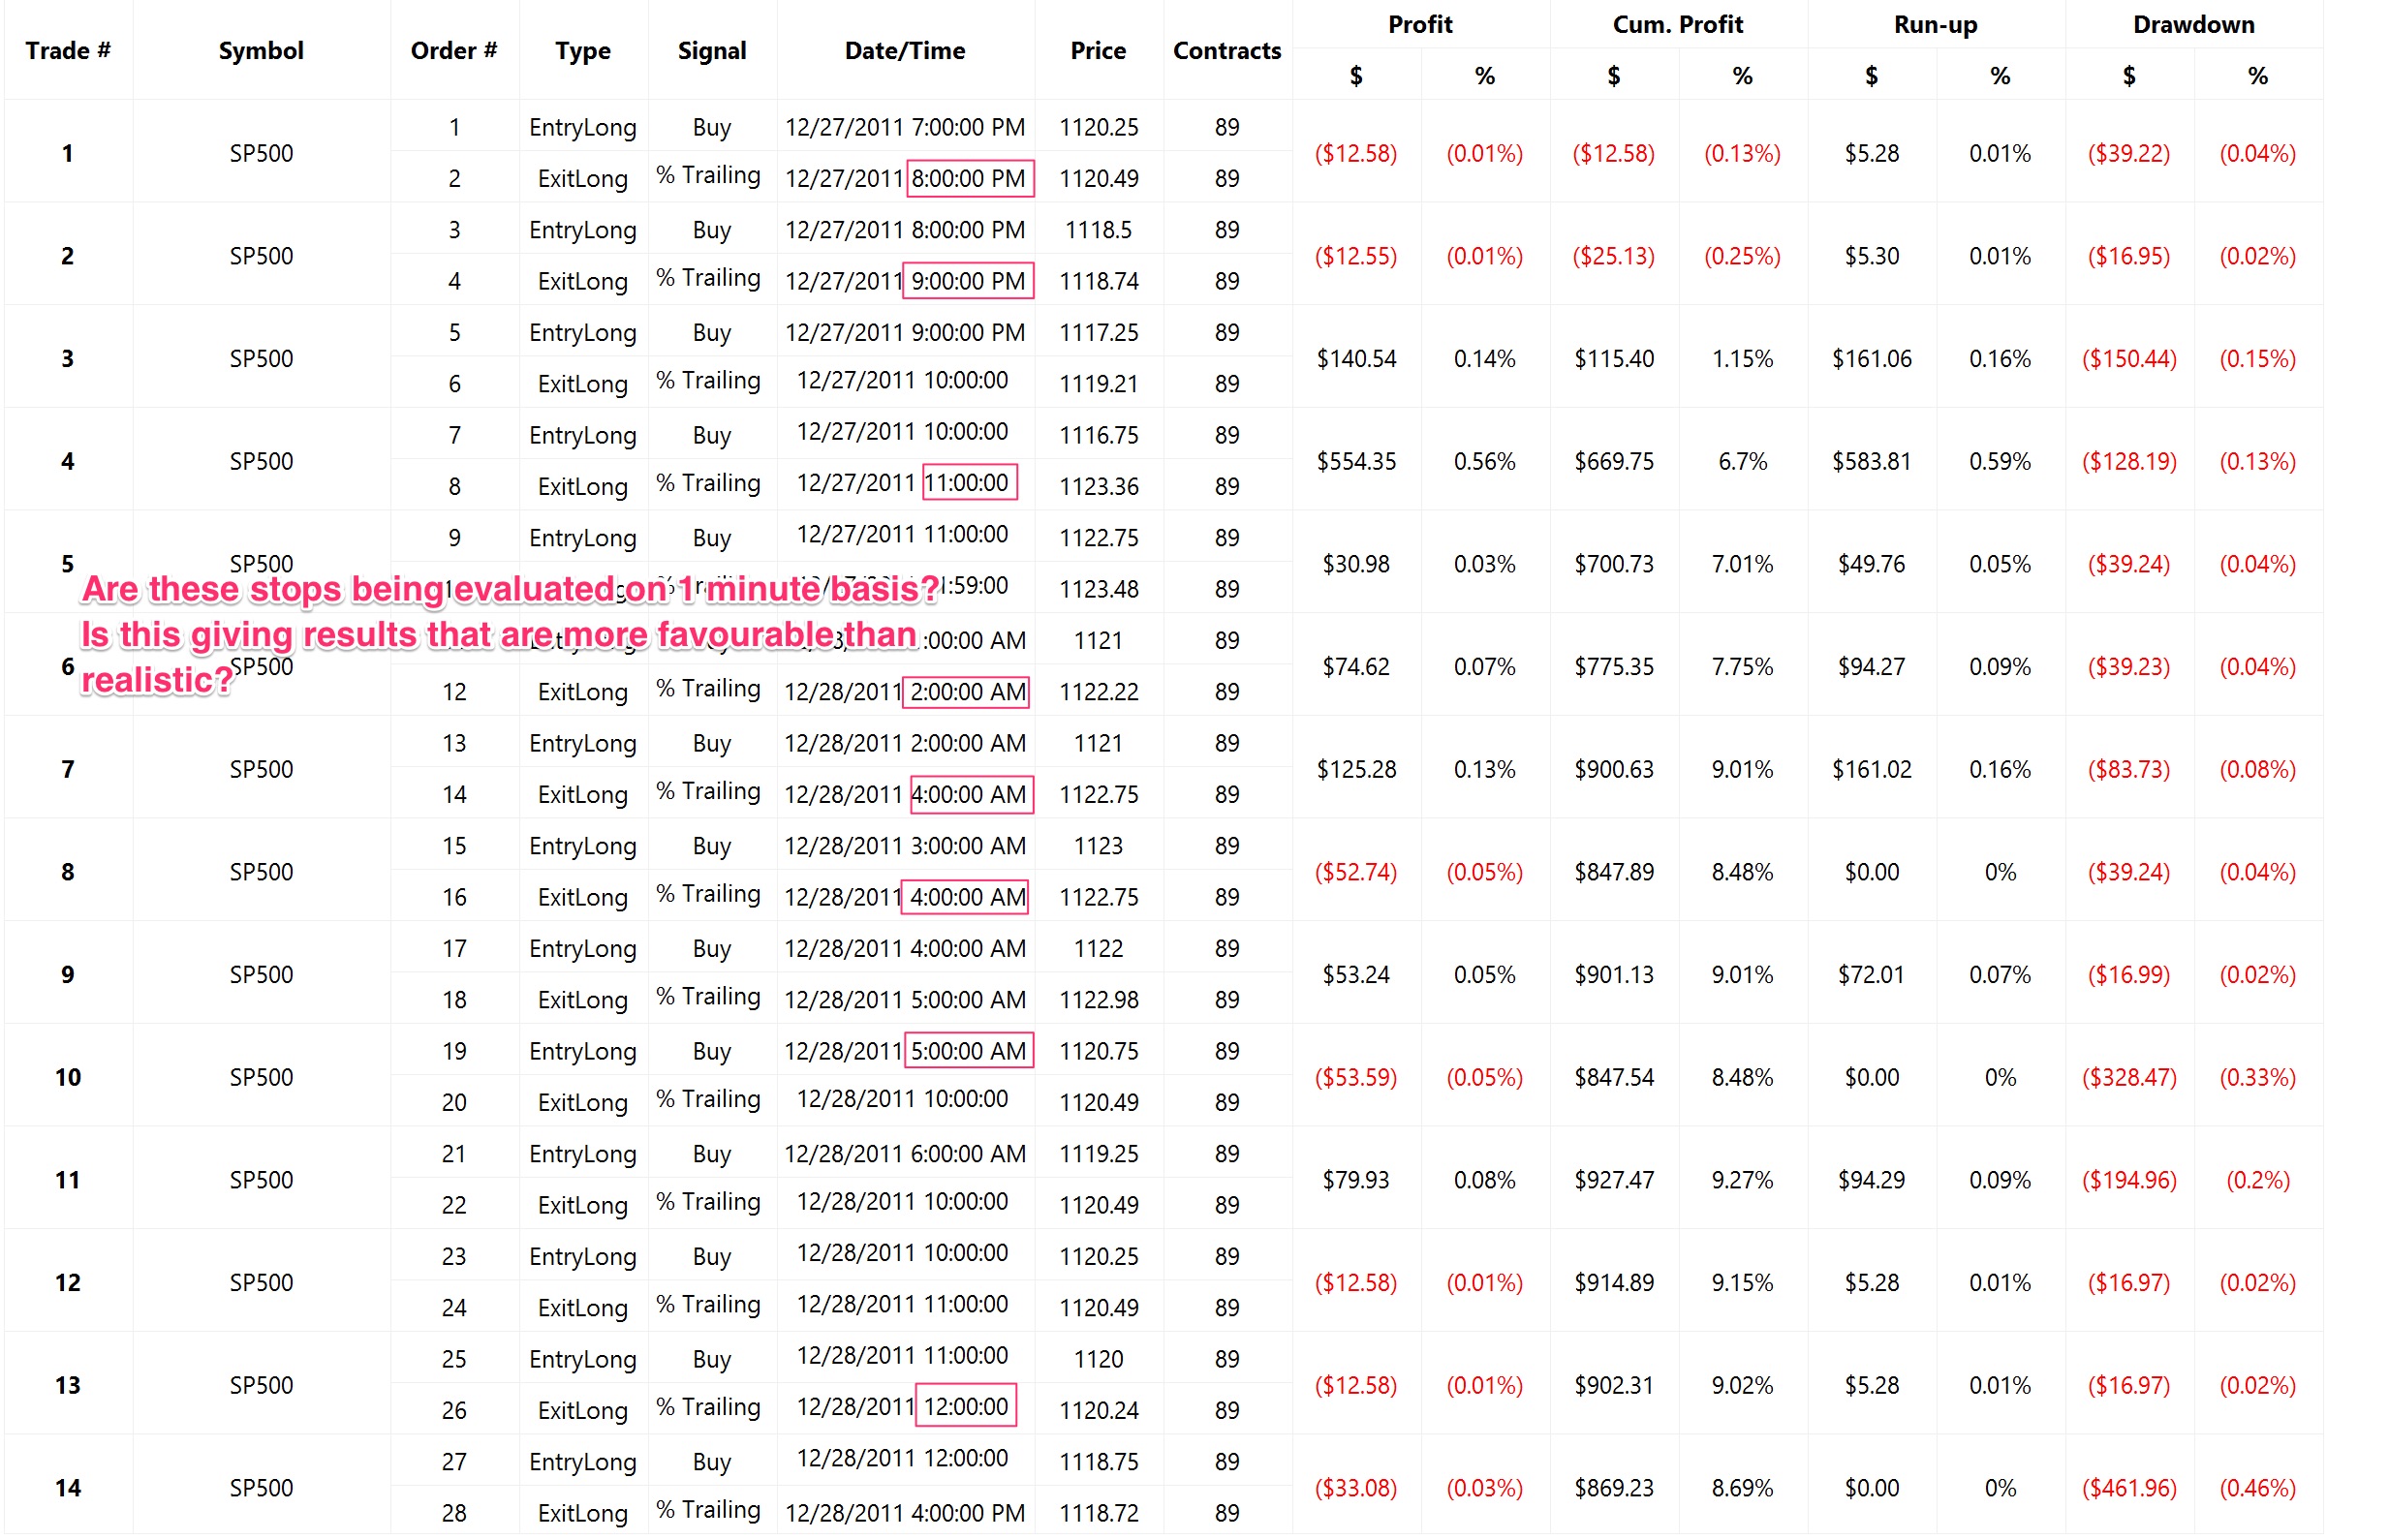The height and width of the screenshot is (1540, 2389).
Task: Click price 1120.24 of order 26
Action: (x=1099, y=1412)
